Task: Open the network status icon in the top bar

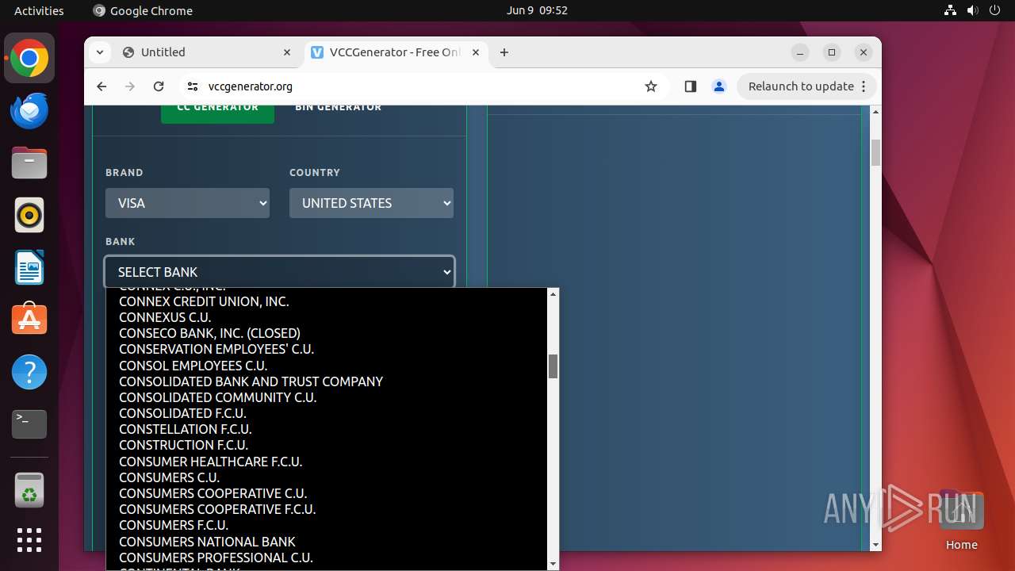Action: [x=951, y=10]
